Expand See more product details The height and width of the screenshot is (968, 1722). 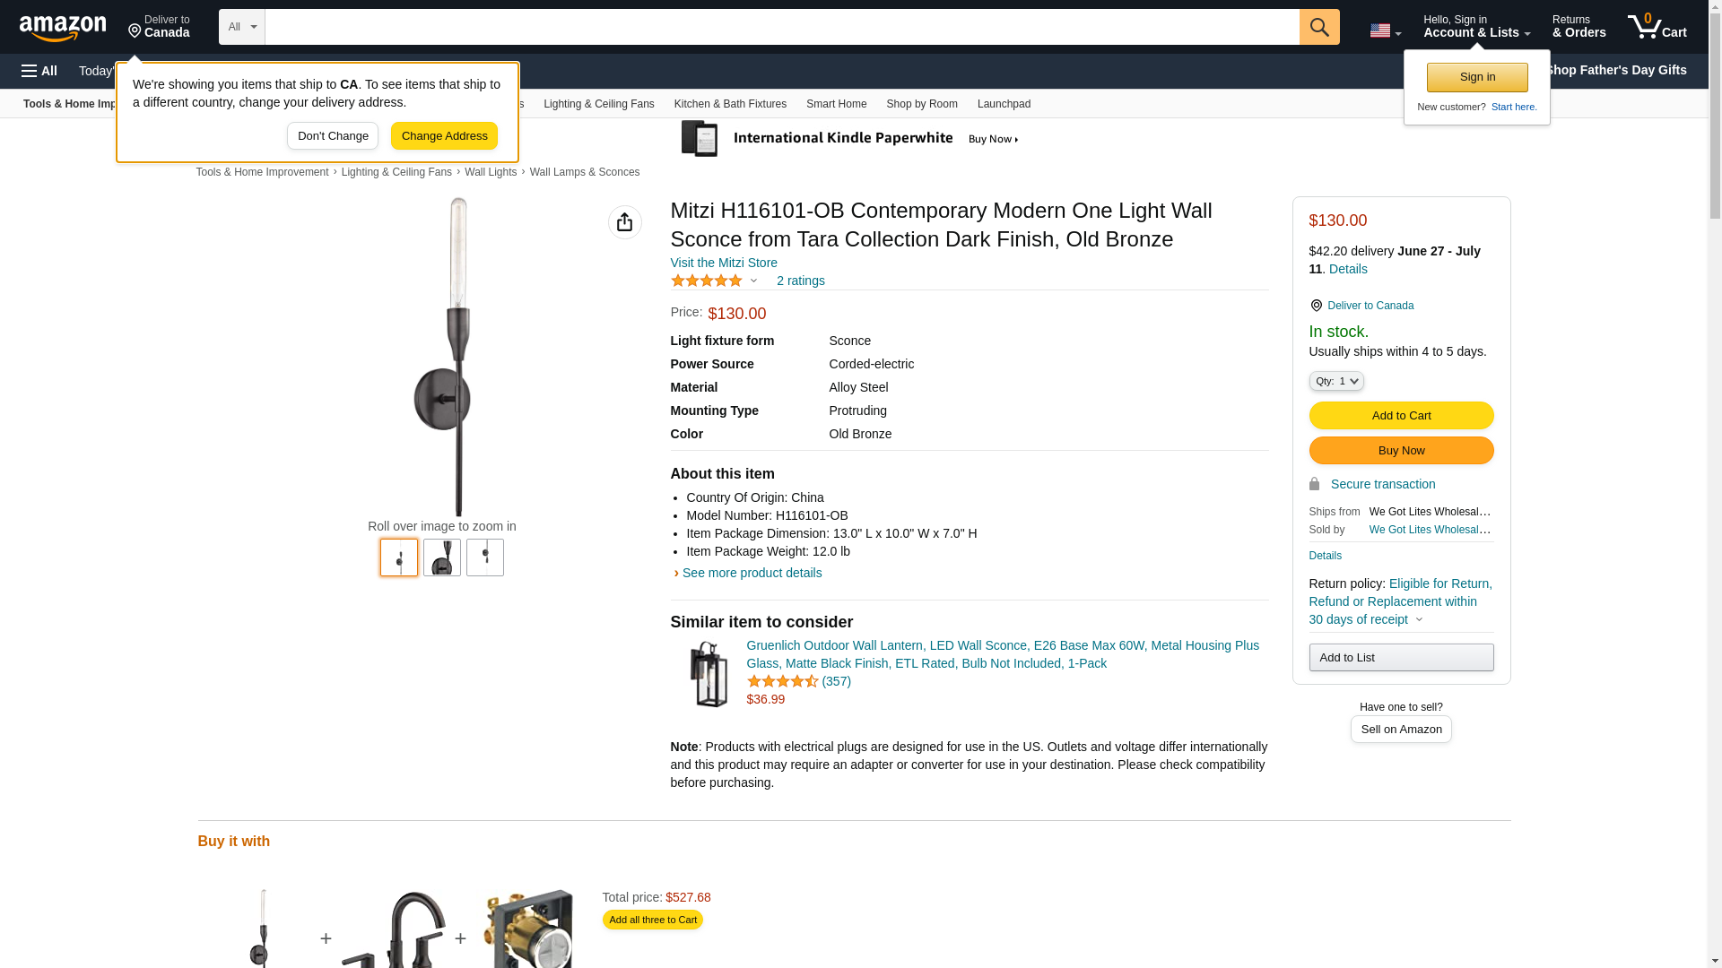point(752,573)
